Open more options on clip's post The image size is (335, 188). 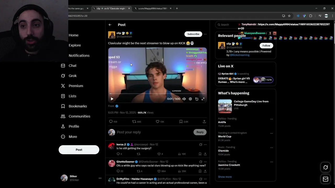(205, 34)
